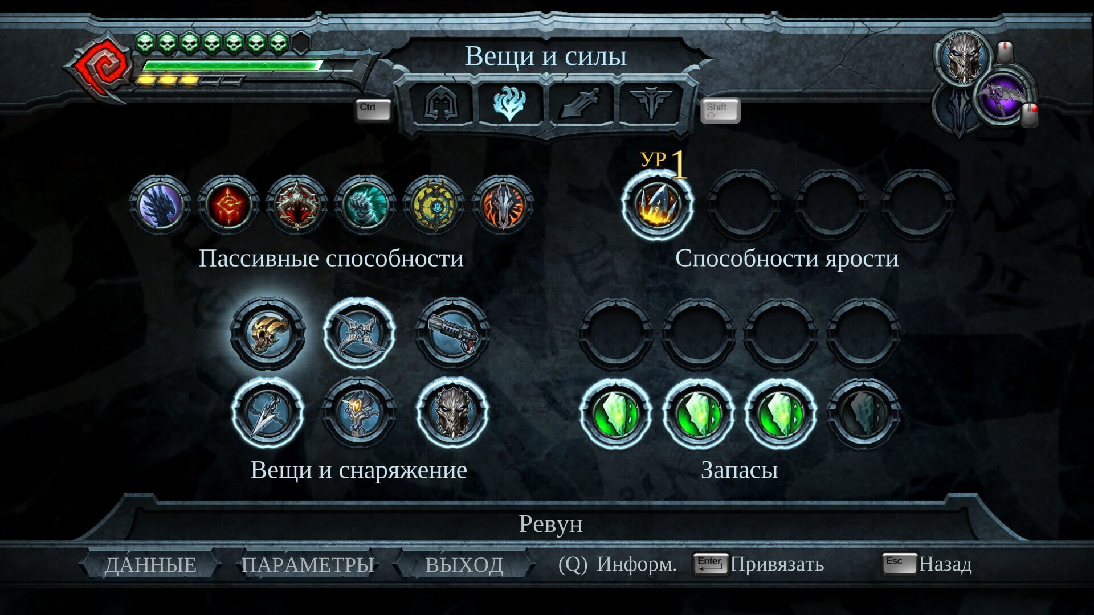This screenshot has height=615, width=1094.
Task: Open the ПАРАМЕТРЫ menu
Action: tap(308, 564)
